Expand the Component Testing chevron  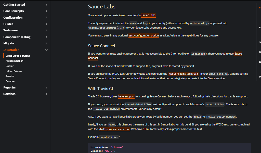[x=46, y=37]
